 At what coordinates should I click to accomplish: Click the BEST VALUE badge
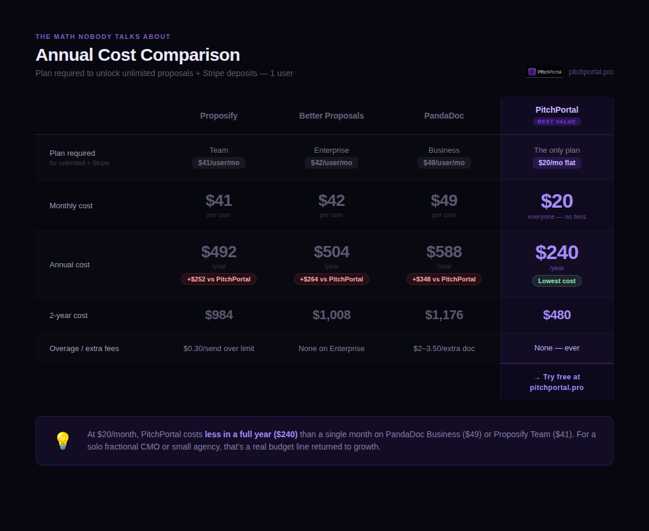pyautogui.click(x=557, y=122)
